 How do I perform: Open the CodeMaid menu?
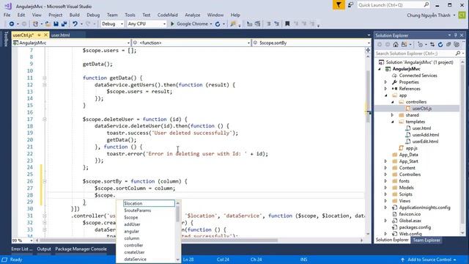(x=168, y=15)
